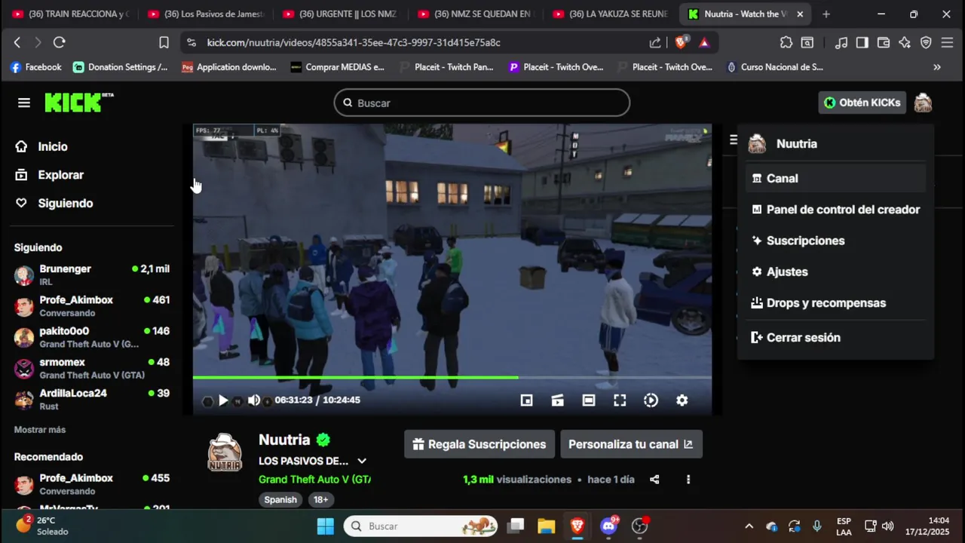965x543 pixels.
Task: Open File Explorer from taskbar
Action: coord(547,526)
